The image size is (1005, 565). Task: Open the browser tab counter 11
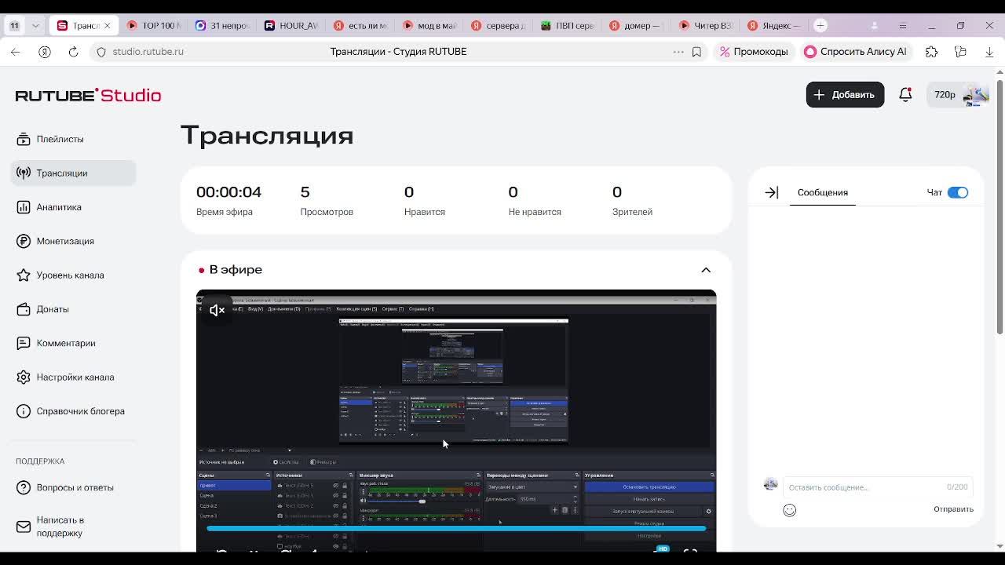(15, 25)
